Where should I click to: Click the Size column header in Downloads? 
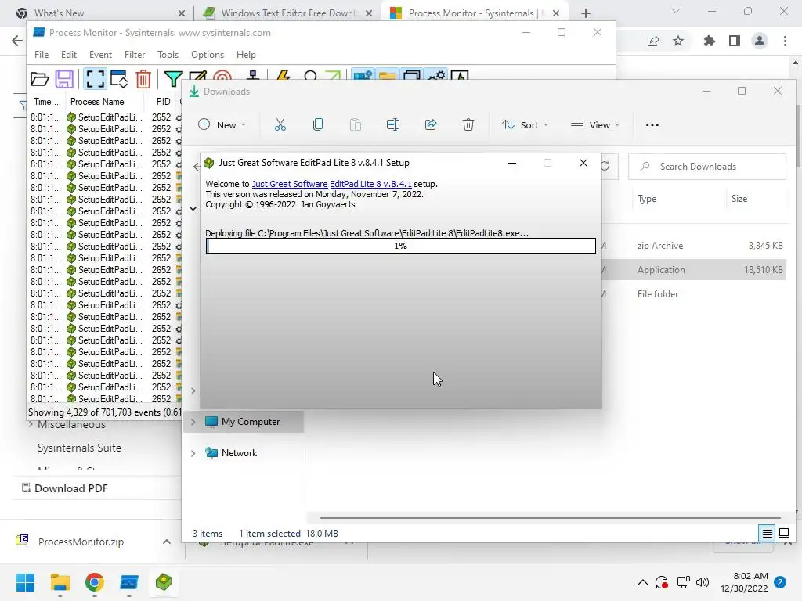pos(739,199)
